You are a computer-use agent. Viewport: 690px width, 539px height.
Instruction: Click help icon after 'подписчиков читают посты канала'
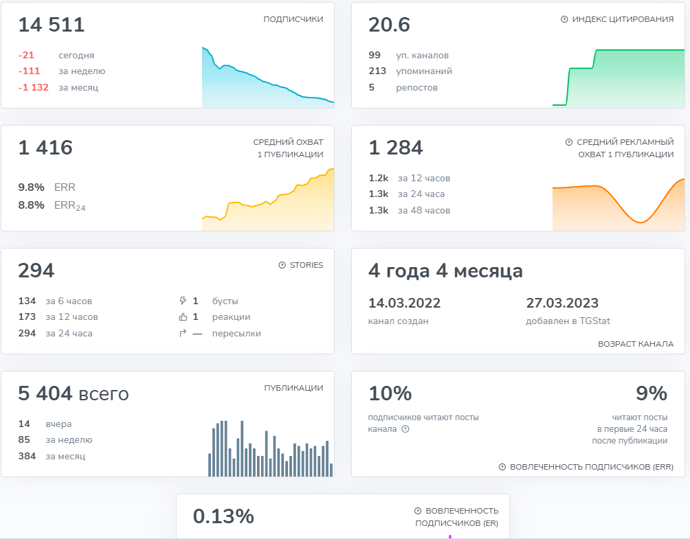(405, 429)
